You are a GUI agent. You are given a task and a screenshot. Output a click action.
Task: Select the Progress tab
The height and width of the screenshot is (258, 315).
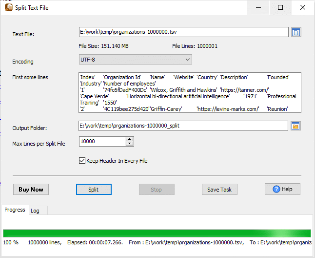coord(15,210)
